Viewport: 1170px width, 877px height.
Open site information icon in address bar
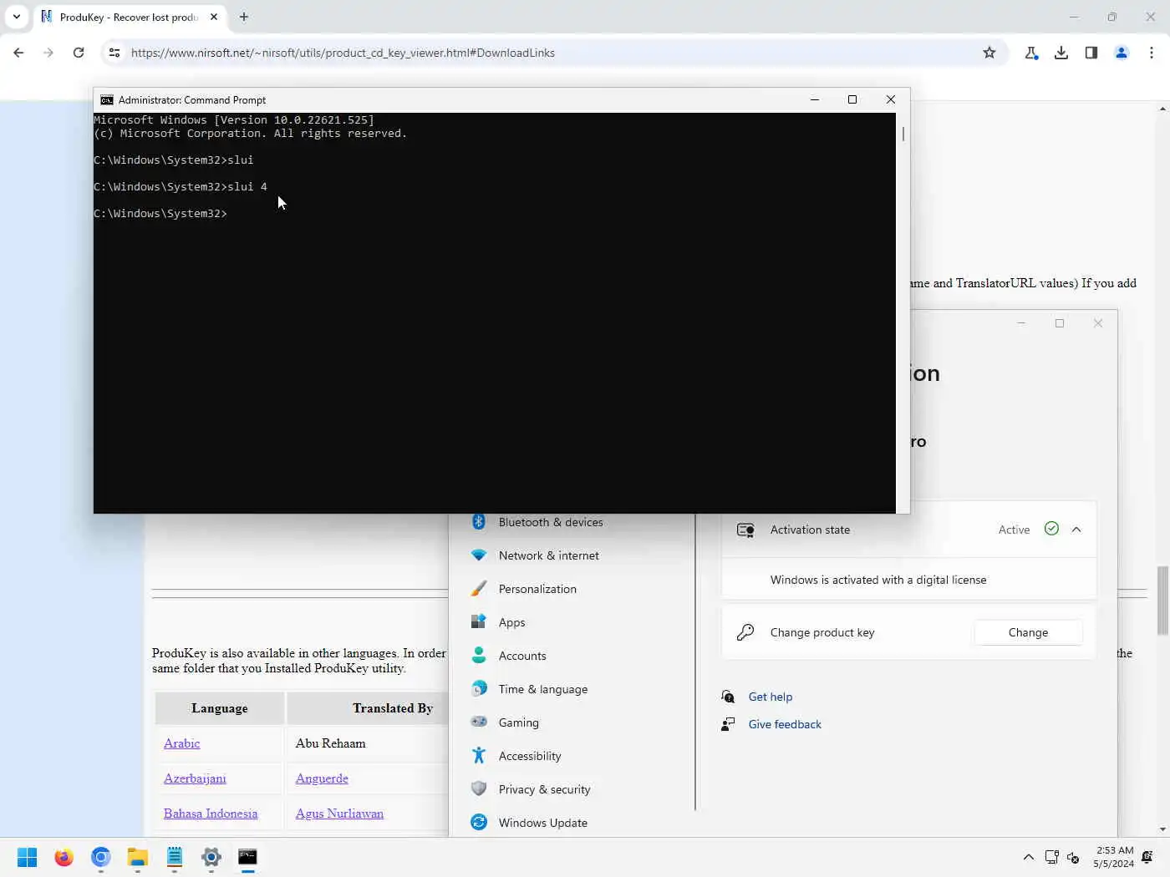pos(114,53)
